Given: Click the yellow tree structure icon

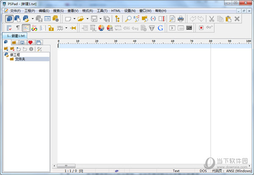Looking at the screenshot, I should (117, 19).
